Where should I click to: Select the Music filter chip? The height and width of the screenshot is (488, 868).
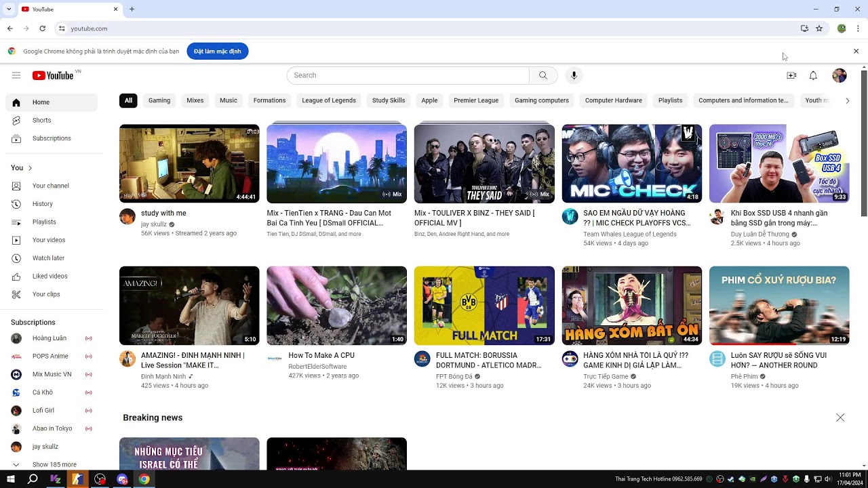229,100
